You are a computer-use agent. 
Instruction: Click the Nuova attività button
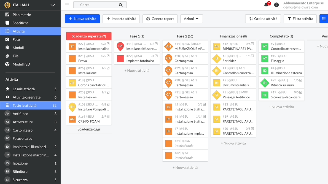[x=82, y=19]
